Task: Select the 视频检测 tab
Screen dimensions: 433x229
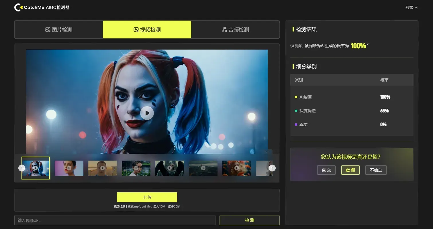Action: pyautogui.click(x=147, y=29)
